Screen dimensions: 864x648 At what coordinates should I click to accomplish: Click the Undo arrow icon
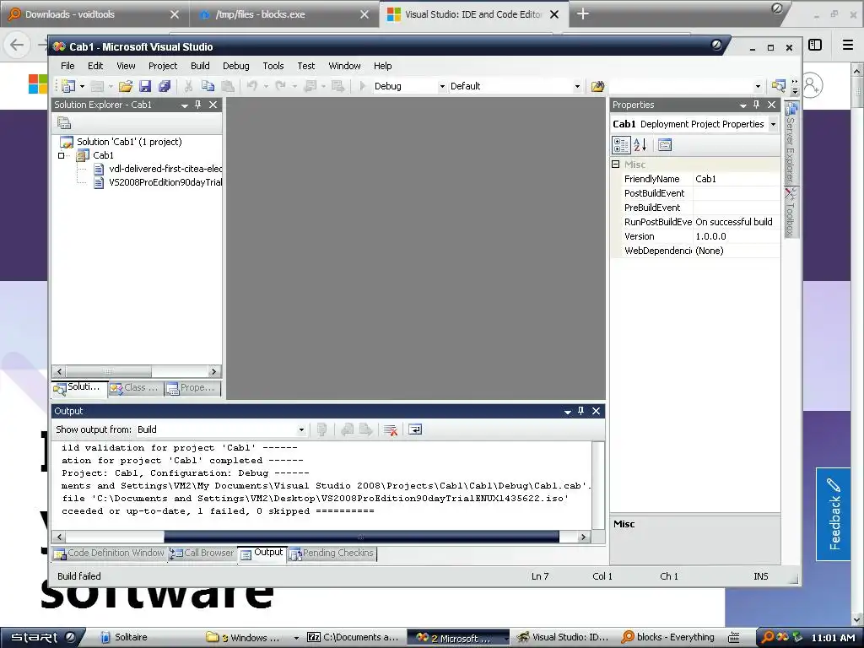251,86
